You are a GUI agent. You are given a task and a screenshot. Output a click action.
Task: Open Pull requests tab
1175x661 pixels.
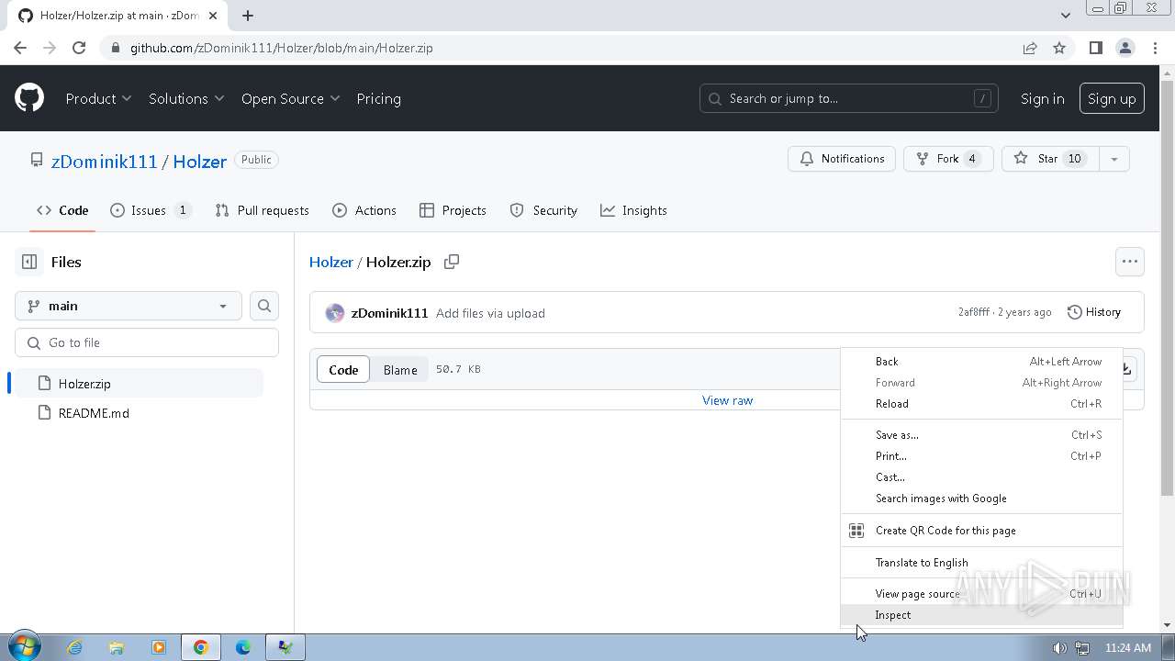[262, 210]
